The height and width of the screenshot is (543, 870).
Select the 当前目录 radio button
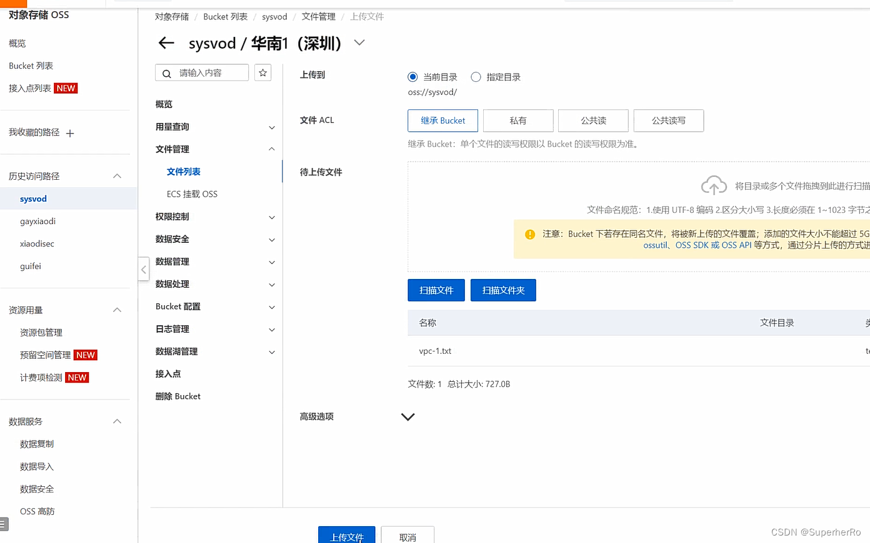(x=412, y=77)
